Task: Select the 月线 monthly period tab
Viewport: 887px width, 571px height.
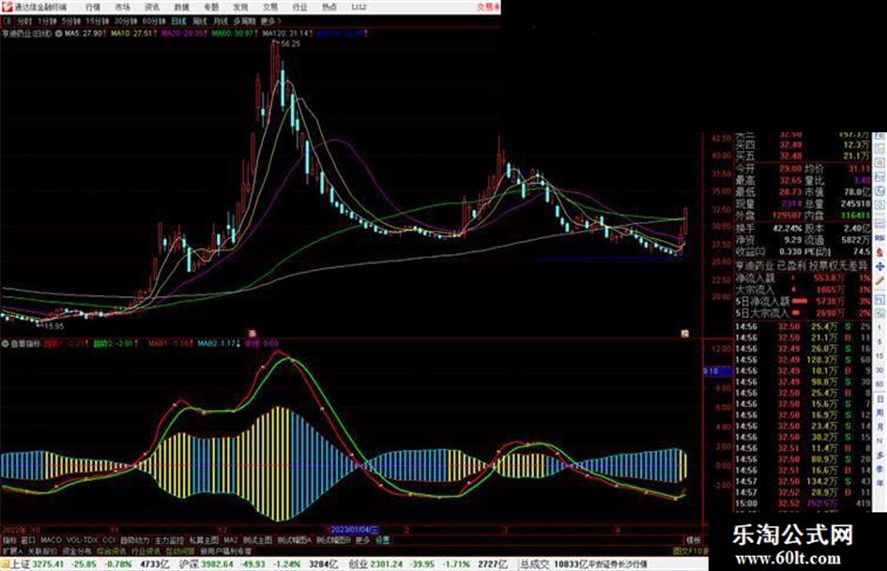Action: coord(220,21)
